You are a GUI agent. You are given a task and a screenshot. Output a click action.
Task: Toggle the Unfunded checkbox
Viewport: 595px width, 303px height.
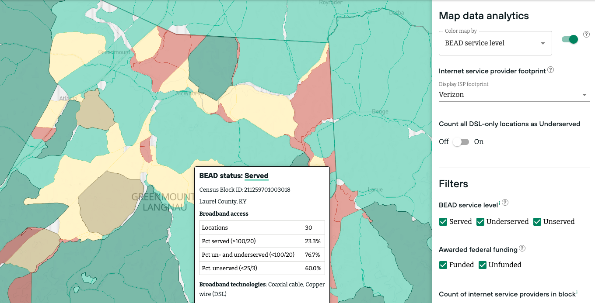pyautogui.click(x=483, y=265)
